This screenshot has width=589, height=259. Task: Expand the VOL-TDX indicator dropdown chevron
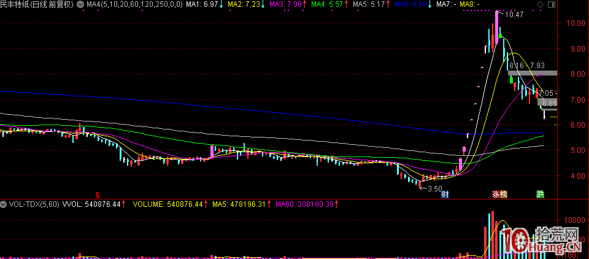pos(4,204)
